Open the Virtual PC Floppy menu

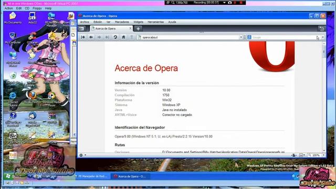coord(37,8)
